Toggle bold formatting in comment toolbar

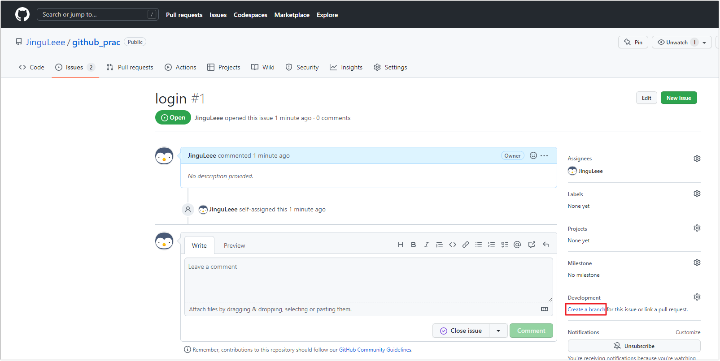[414, 245]
